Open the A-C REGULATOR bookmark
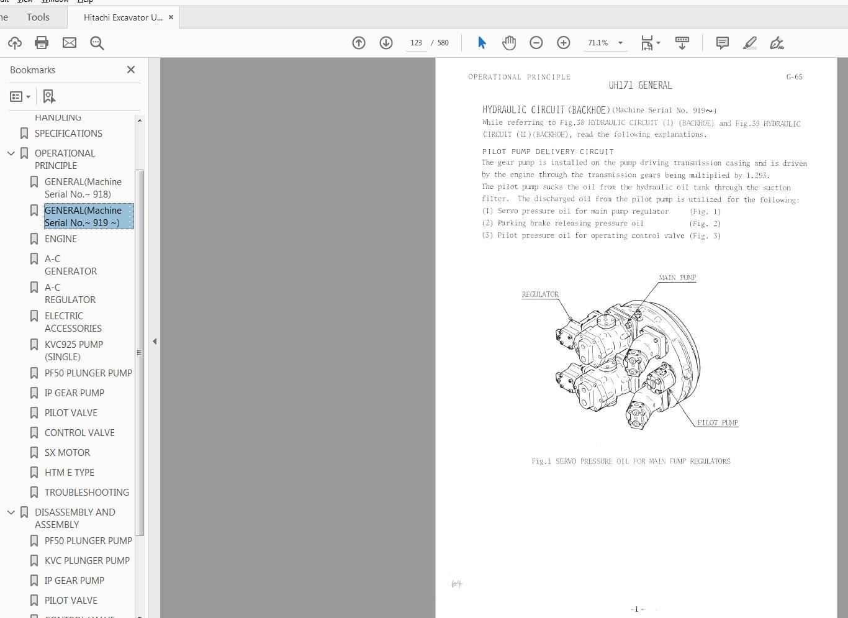The height and width of the screenshot is (618, 848). 70,293
